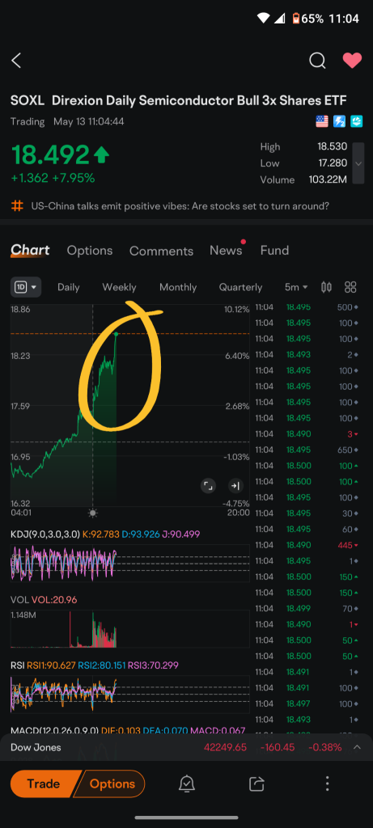The height and width of the screenshot is (828, 373).
Task: Tap the red tick row with volume 445
Action: click(x=307, y=545)
